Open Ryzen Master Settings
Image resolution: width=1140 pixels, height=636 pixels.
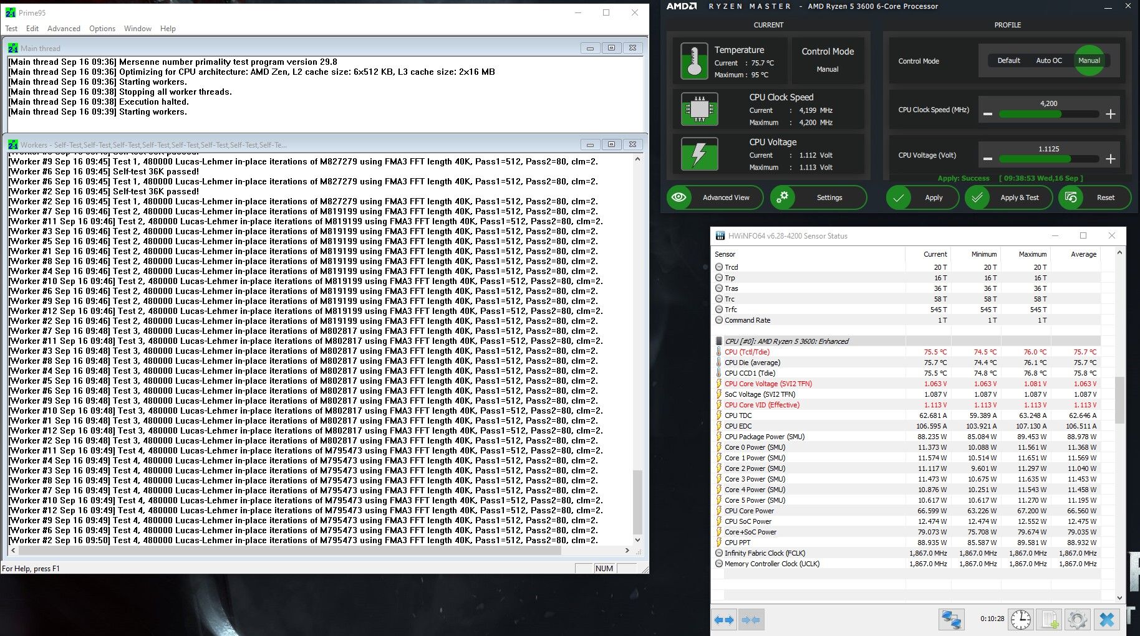point(818,197)
